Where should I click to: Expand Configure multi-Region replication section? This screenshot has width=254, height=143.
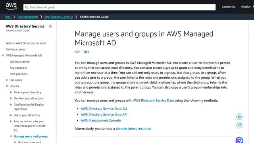coord(11,104)
